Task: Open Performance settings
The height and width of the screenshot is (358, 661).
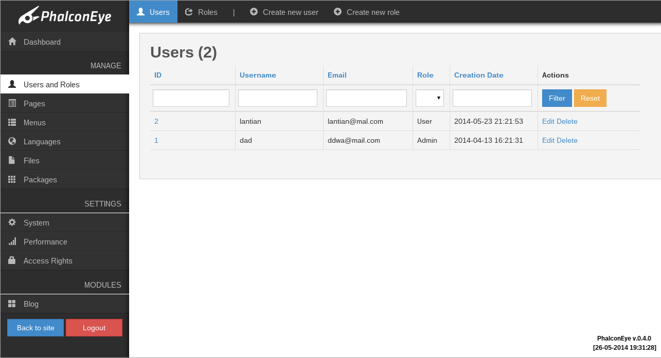Action: coord(65,241)
